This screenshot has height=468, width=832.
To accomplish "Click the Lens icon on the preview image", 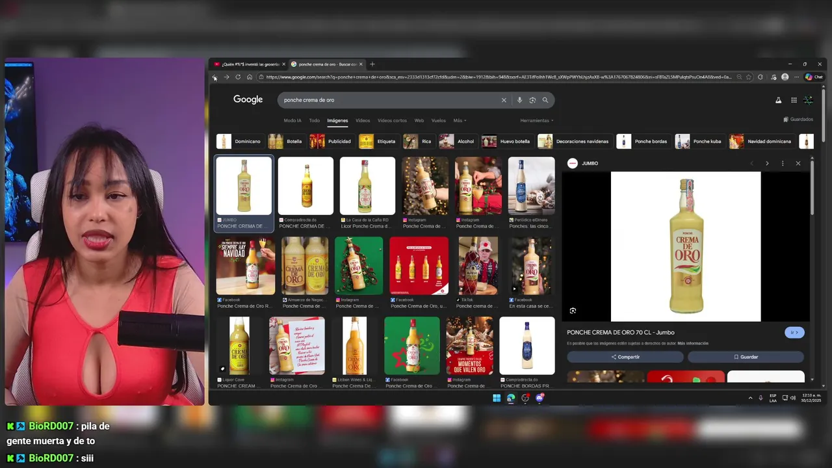I will click(573, 311).
